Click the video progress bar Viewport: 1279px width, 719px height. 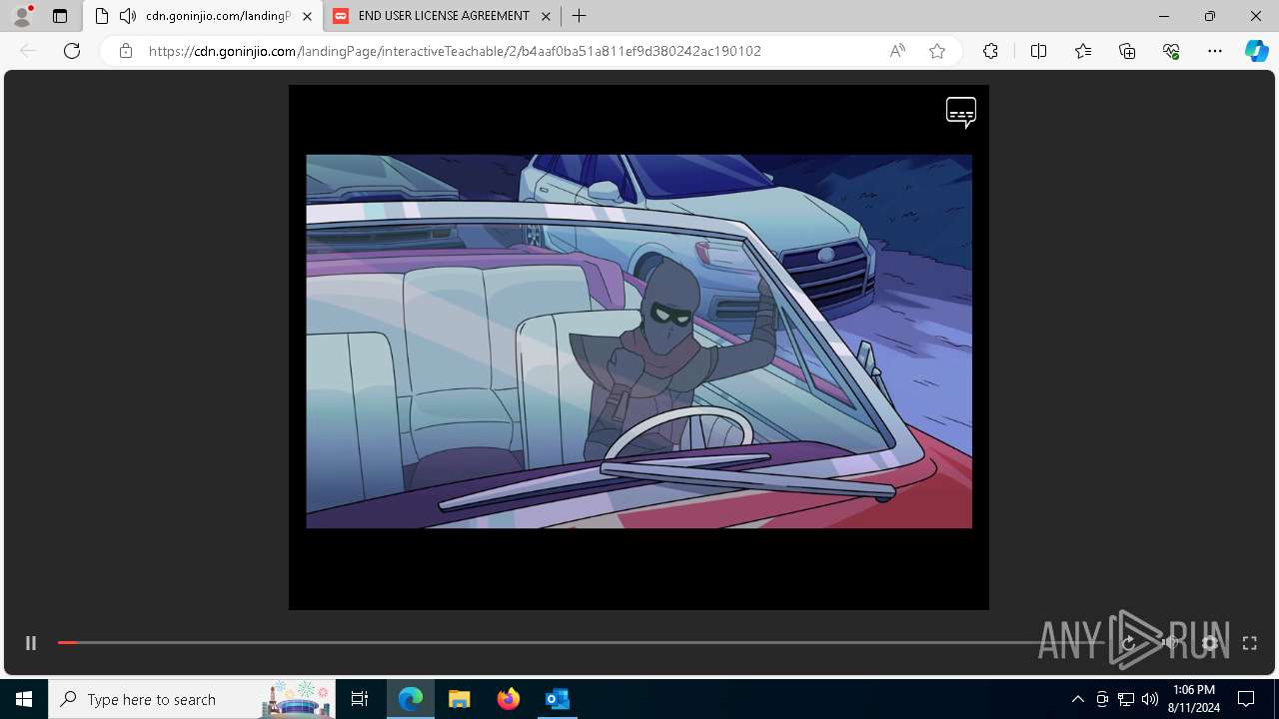coord(580,642)
